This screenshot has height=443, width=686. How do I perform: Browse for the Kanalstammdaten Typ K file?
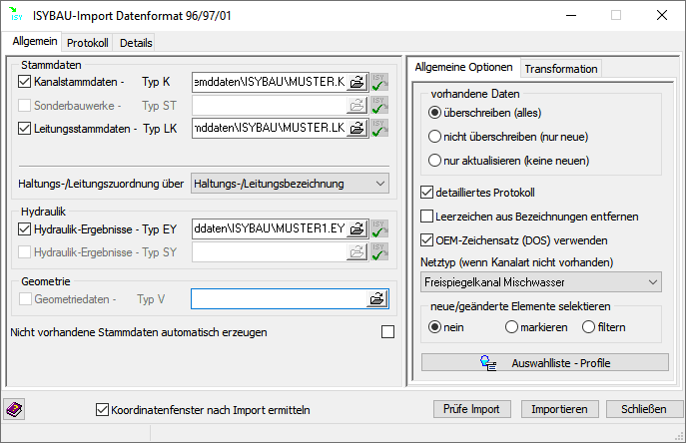point(356,82)
